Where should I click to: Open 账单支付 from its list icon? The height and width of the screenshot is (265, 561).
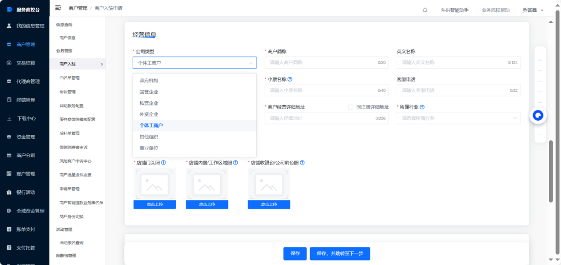point(9,229)
